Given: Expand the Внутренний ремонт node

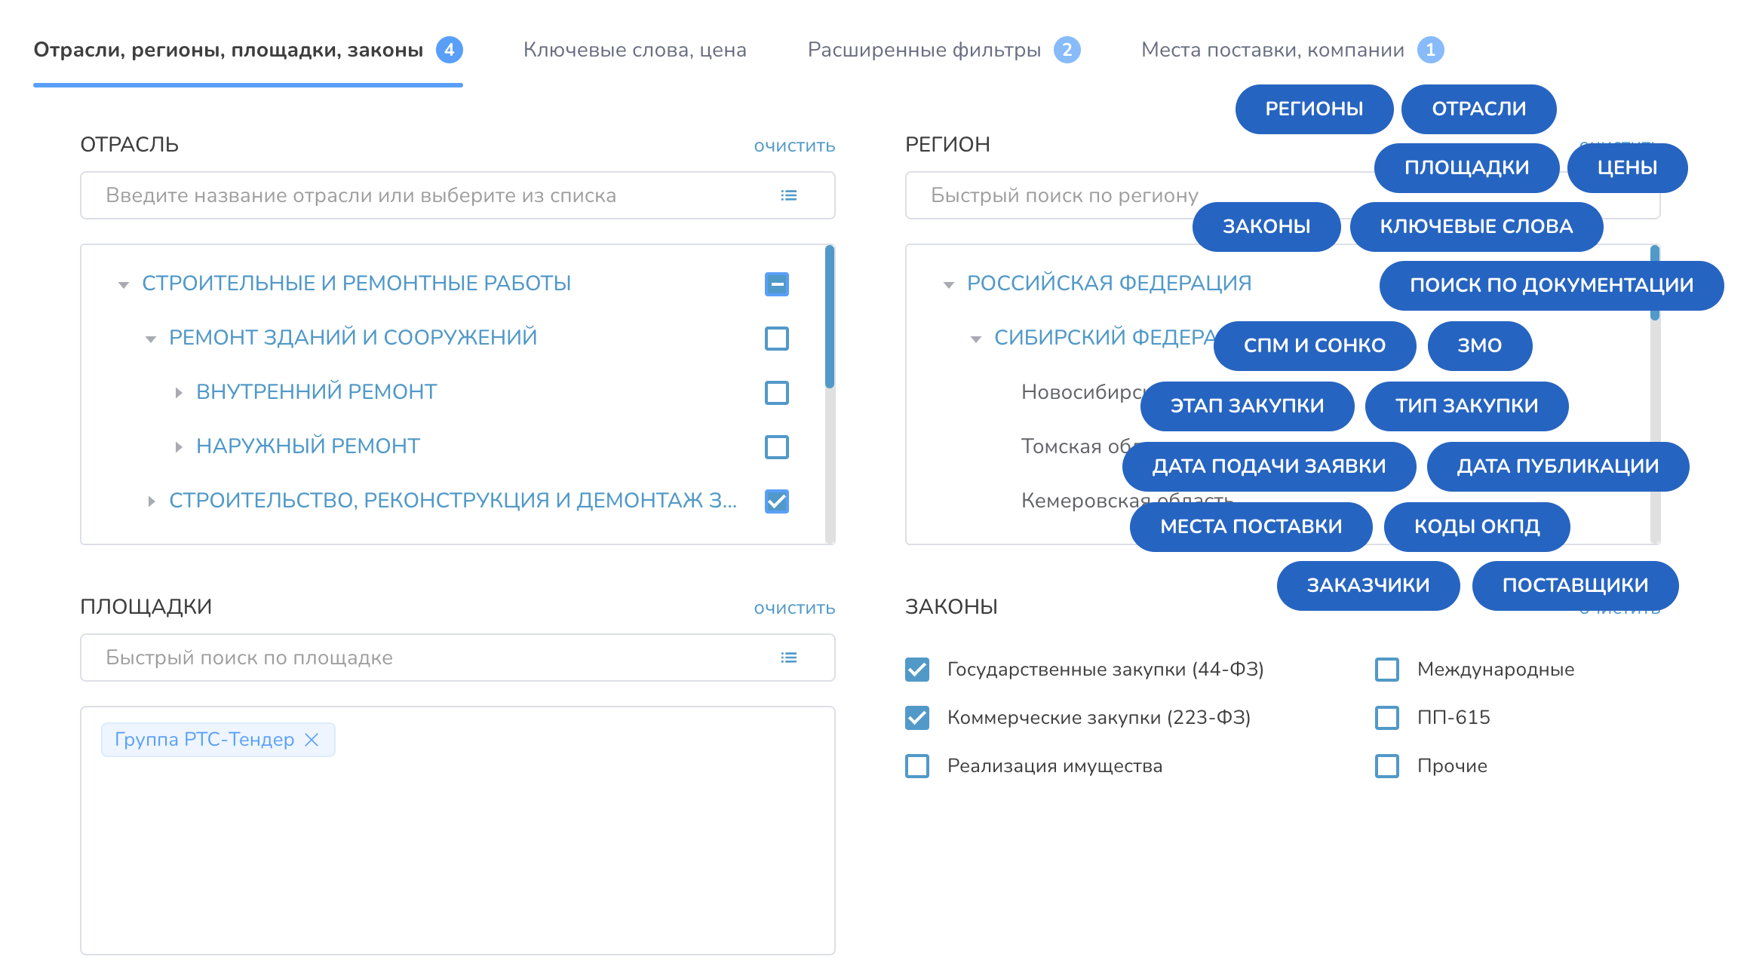Looking at the screenshot, I should click(x=179, y=393).
